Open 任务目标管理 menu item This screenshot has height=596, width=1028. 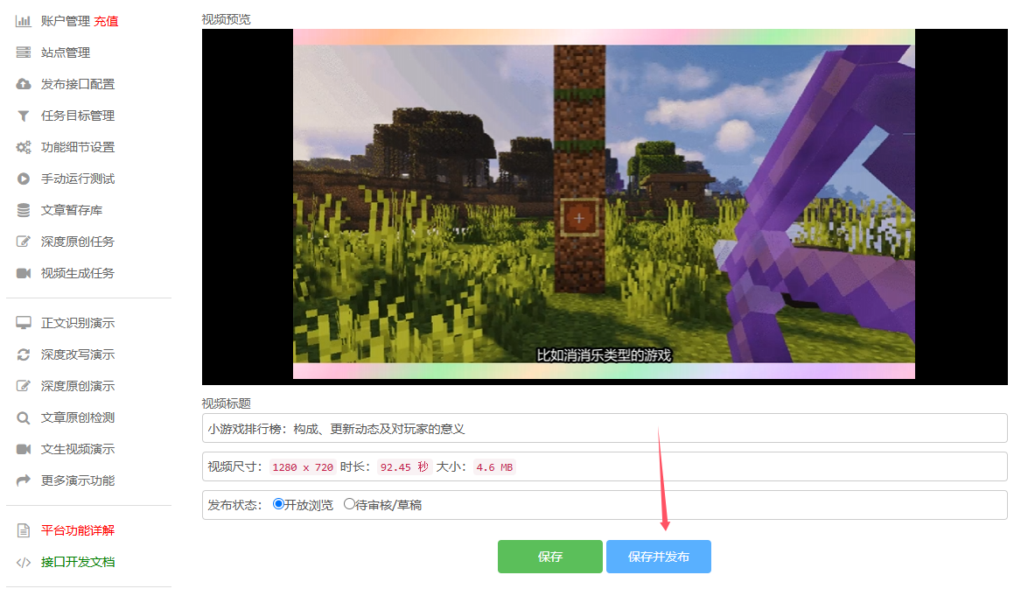[x=78, y=116]
